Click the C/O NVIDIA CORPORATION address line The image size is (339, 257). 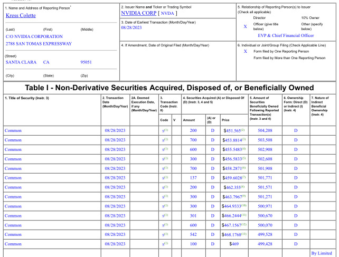pos(34,36)
